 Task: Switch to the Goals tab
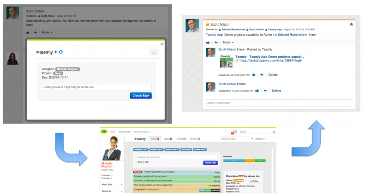click(x=168, y=139)
